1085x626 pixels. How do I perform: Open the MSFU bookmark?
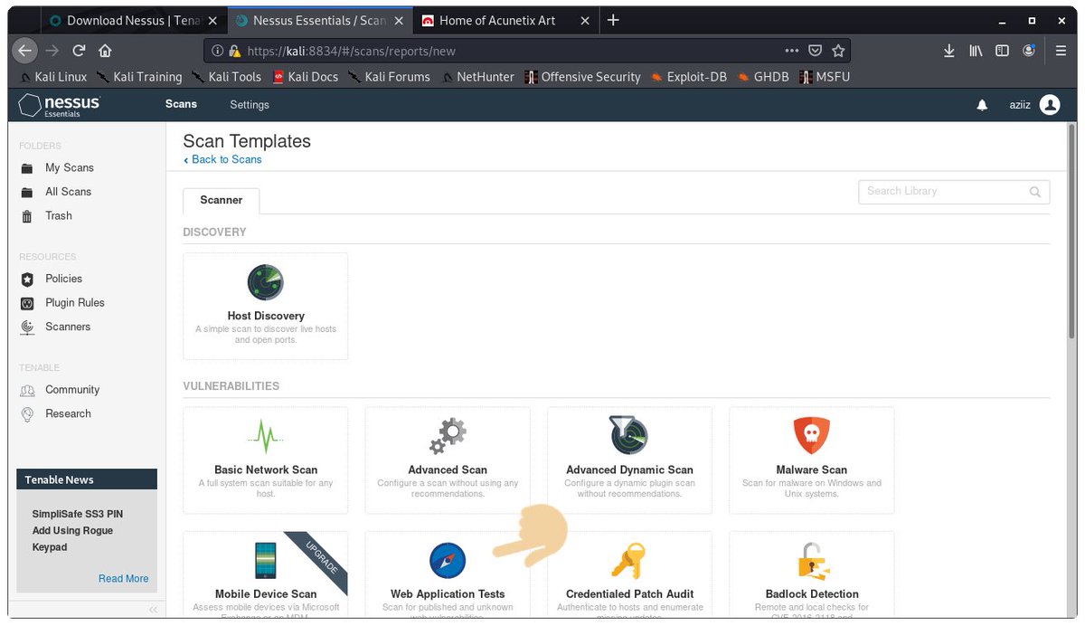tap(826, 77)
